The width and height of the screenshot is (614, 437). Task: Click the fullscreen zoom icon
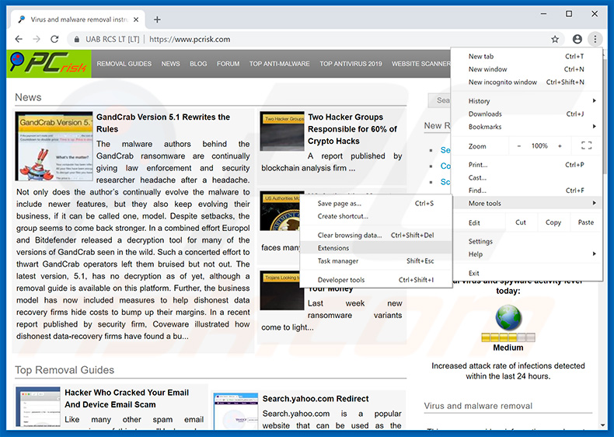pyautogui.click(x=586, y=145)
